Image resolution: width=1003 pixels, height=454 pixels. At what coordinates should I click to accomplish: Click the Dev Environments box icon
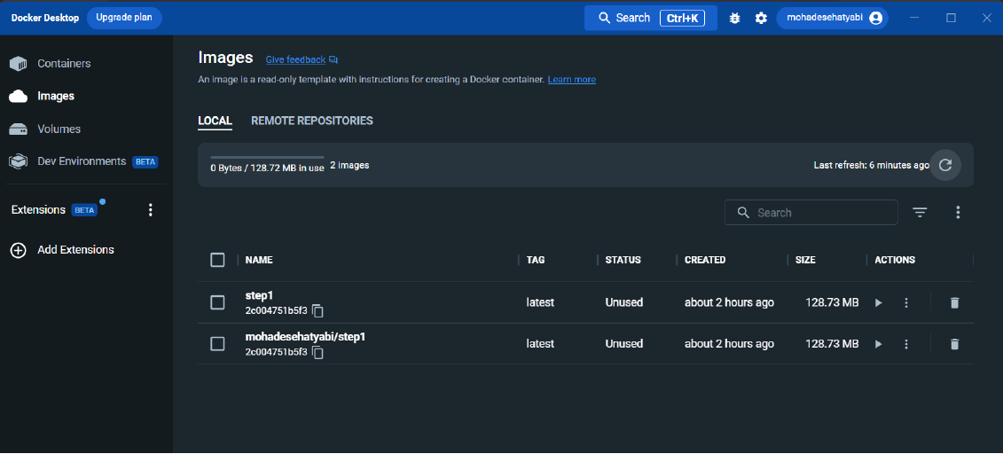18,161
